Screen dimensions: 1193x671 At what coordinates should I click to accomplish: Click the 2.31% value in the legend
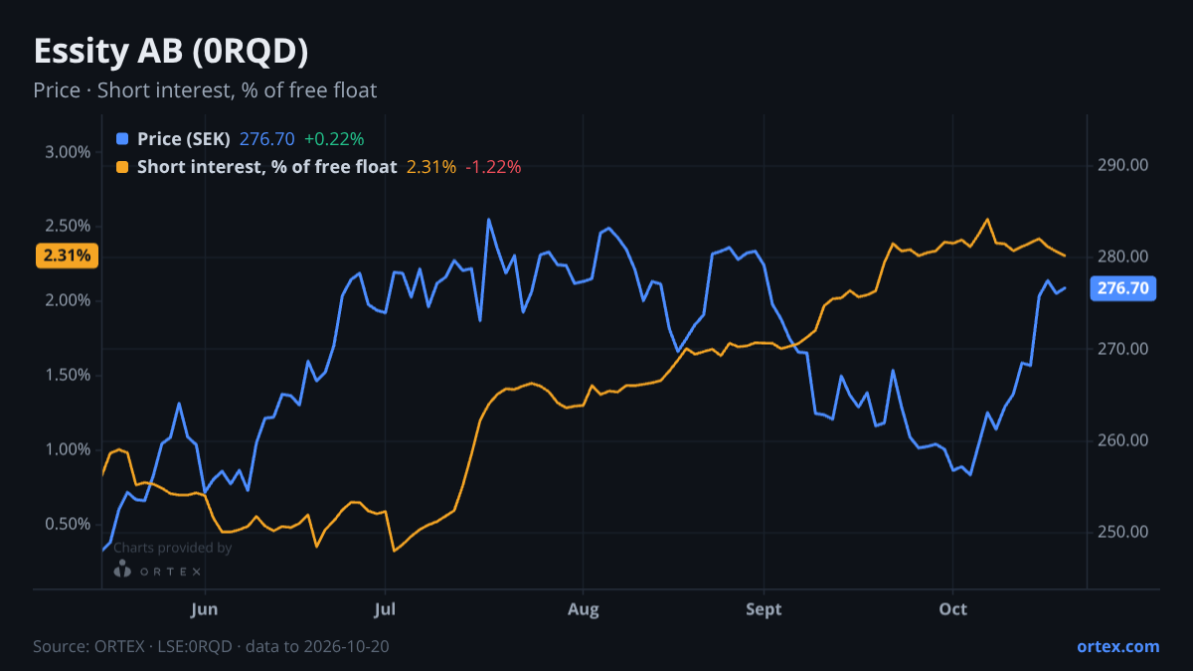pos(431,167)
